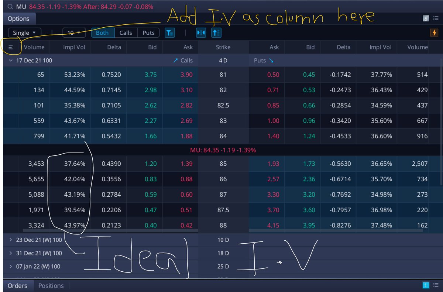Click put ask 0.50 at strike 81
Viewport: 443px width, 292px height.
coord(273,75)
